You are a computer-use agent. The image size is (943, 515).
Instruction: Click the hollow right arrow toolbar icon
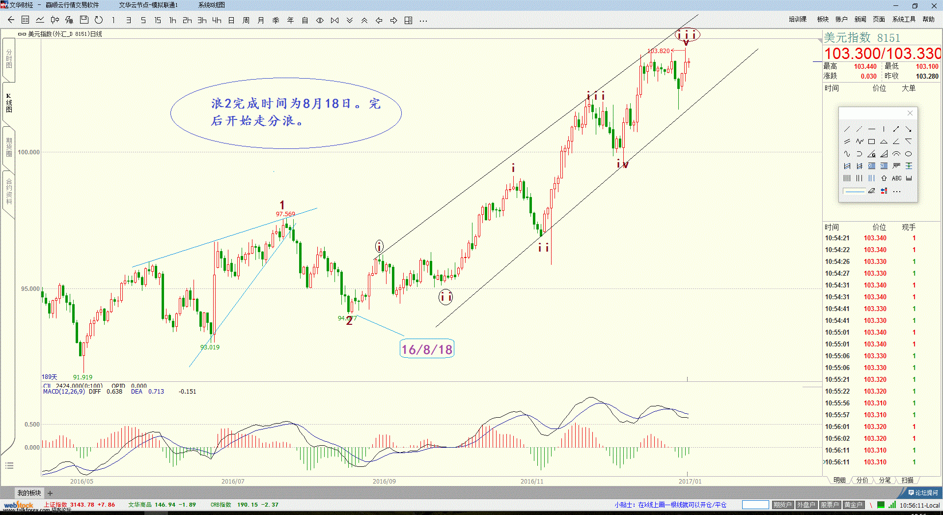(393, 20)
